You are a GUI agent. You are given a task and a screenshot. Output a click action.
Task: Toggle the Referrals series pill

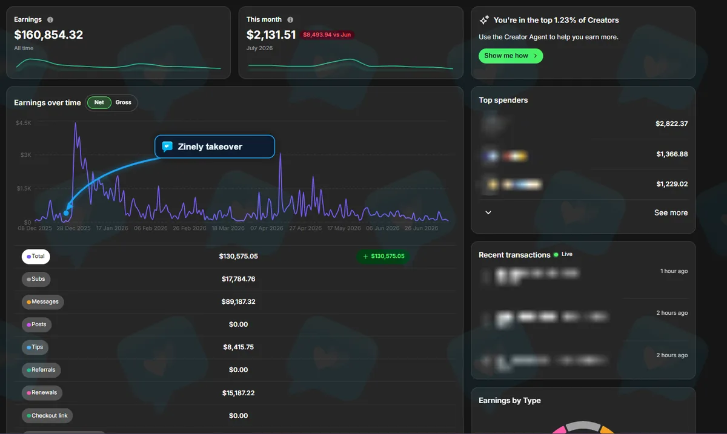click(41, 370)
